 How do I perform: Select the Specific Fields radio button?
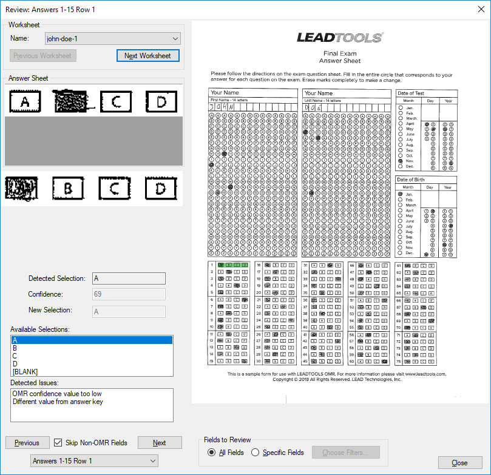[x=255, y=453]
